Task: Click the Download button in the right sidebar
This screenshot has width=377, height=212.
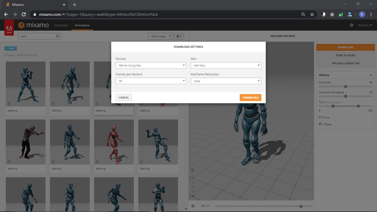Action: tap(346, 47)
